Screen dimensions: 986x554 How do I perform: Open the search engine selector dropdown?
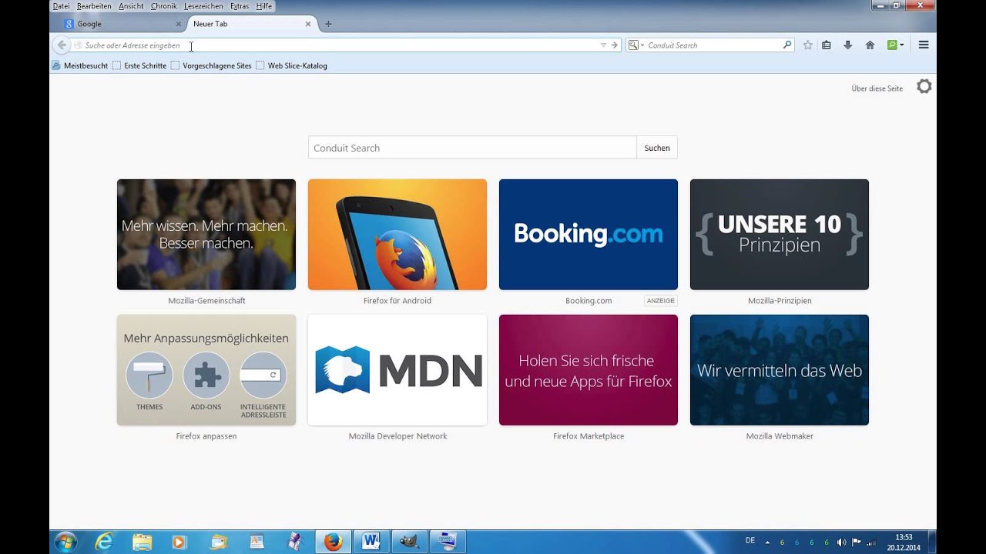coord(636,45)
